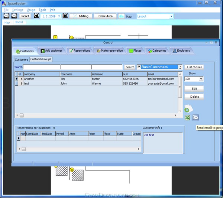
Task: Click the Editing button
Action: click(x=81, y=16)
